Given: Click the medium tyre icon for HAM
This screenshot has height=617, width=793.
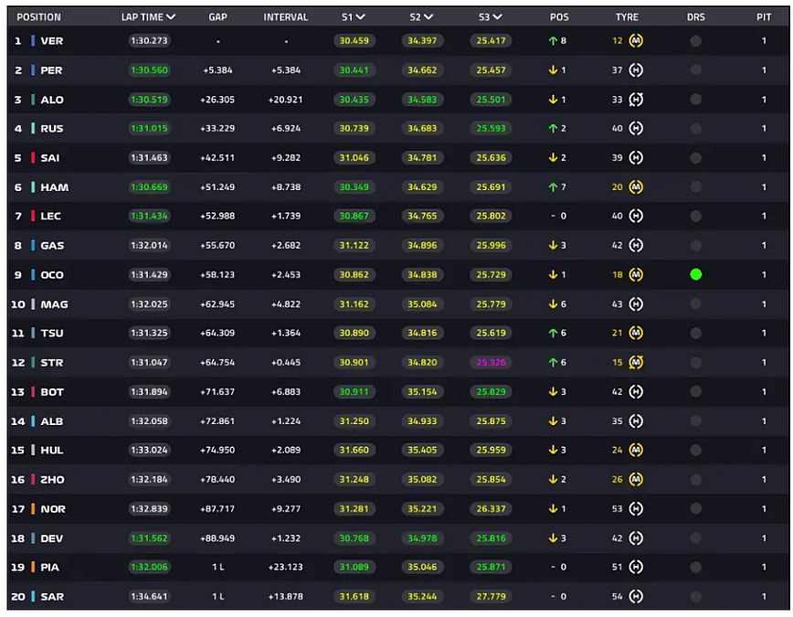Looking at the screenshot, I should [636, 187].
